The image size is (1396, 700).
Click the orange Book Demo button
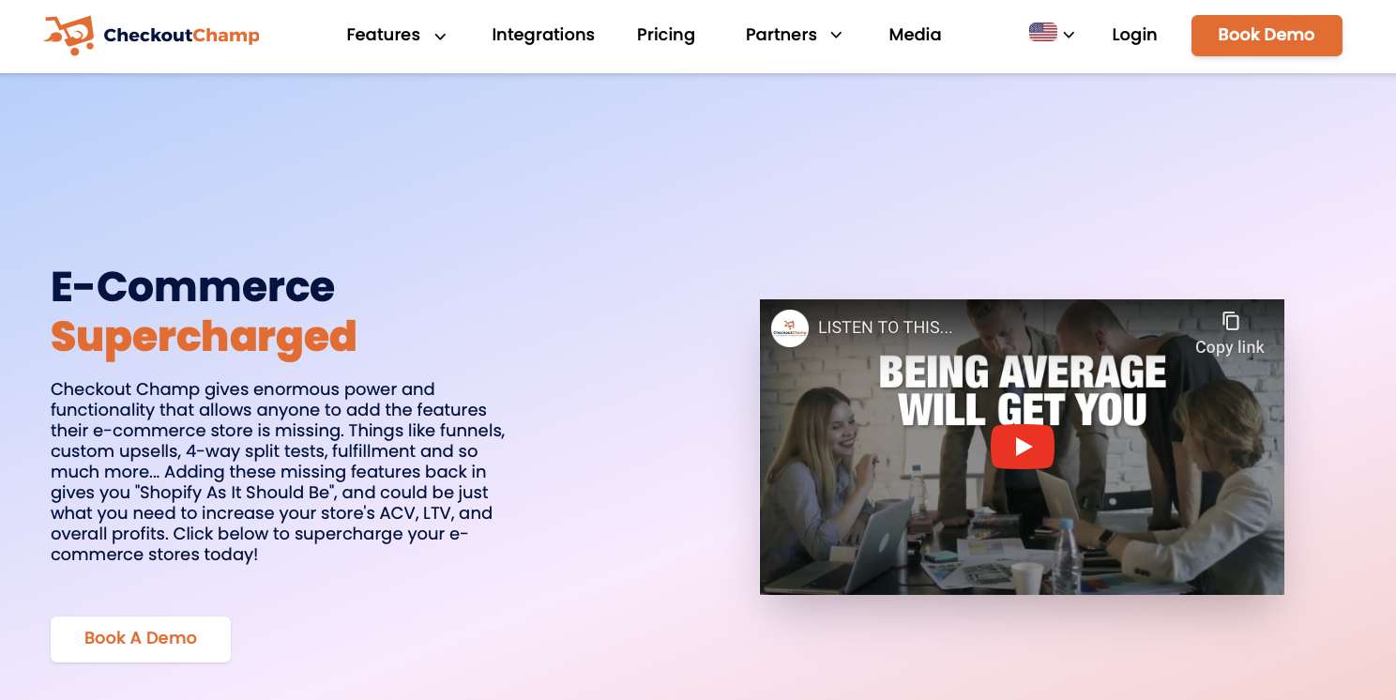pyautogui.click(x=1267, y=36)
